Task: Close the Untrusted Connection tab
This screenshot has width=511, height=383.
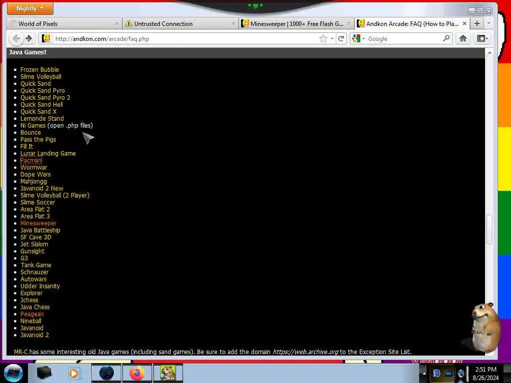Action: tap(233, 23)
